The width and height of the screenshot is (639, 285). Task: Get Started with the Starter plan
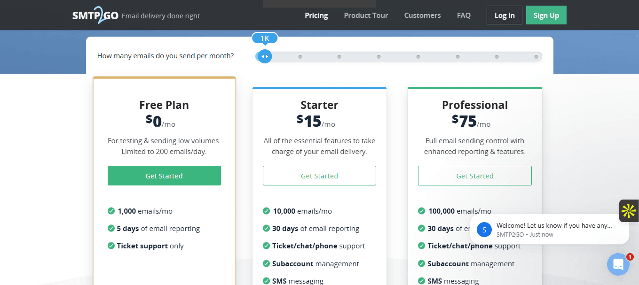(x=319, y=176)
